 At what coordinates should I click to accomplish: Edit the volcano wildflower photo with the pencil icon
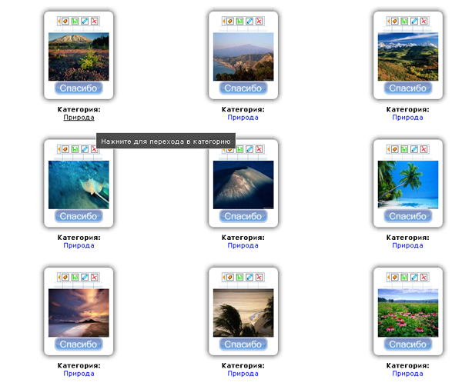coord(85,22)
